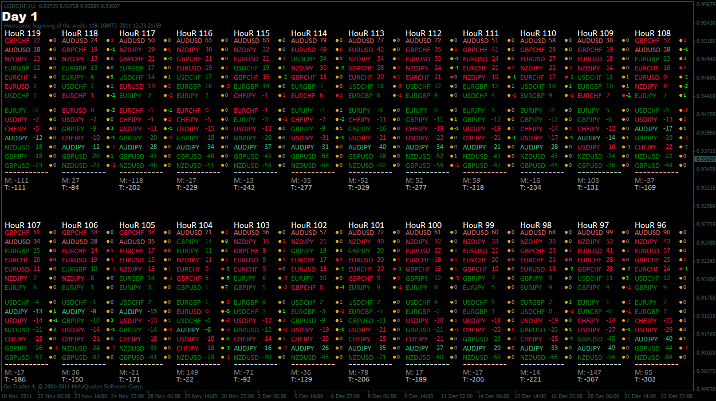
Task: Click 'CHFJPY -1' under HouR 115
Action: [x=251, y=96]
